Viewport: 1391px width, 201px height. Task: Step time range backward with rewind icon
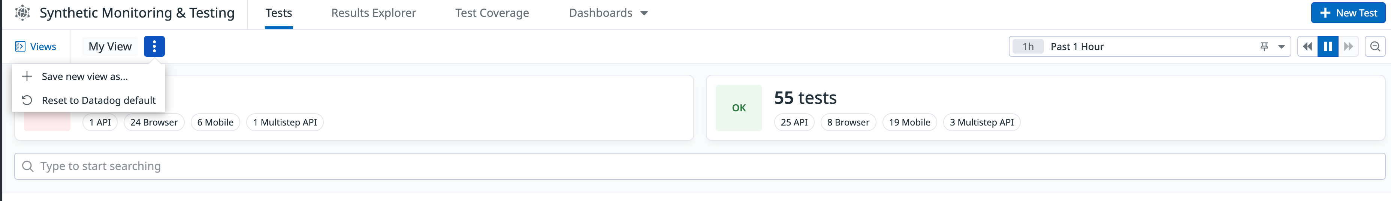(x=1307, y=46)
